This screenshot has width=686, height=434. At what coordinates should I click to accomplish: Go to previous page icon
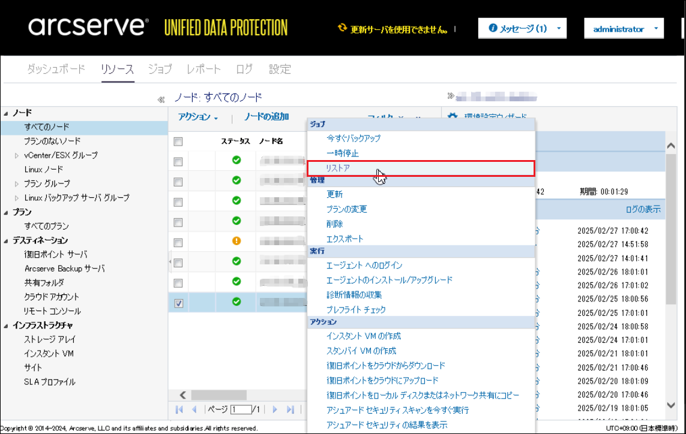(x=194, y=409)
